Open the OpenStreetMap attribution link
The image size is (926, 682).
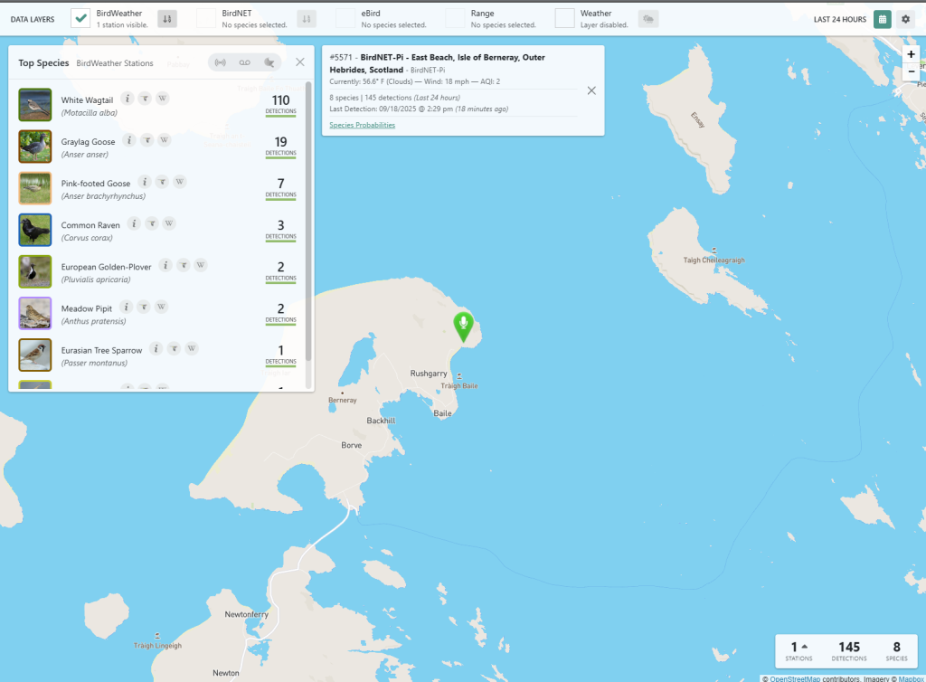[x=795, y=677]
